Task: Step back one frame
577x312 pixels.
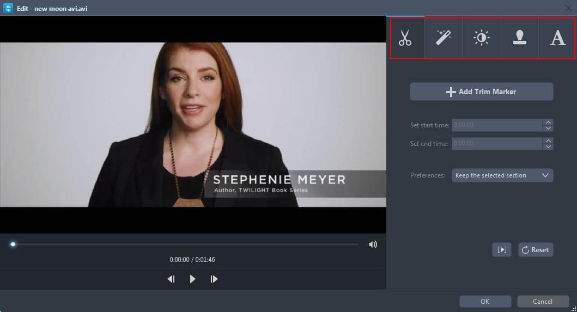Action: (171, 279)
